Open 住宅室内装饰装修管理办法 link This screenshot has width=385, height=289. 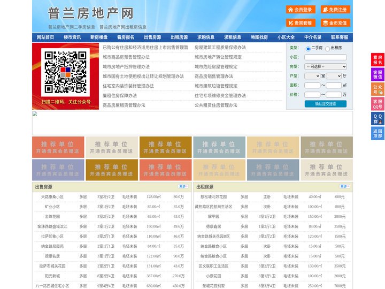(128, 86)
